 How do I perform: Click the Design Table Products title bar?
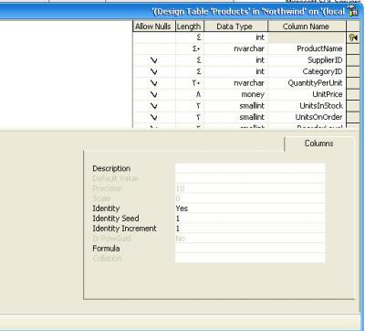tap(180, 12)
